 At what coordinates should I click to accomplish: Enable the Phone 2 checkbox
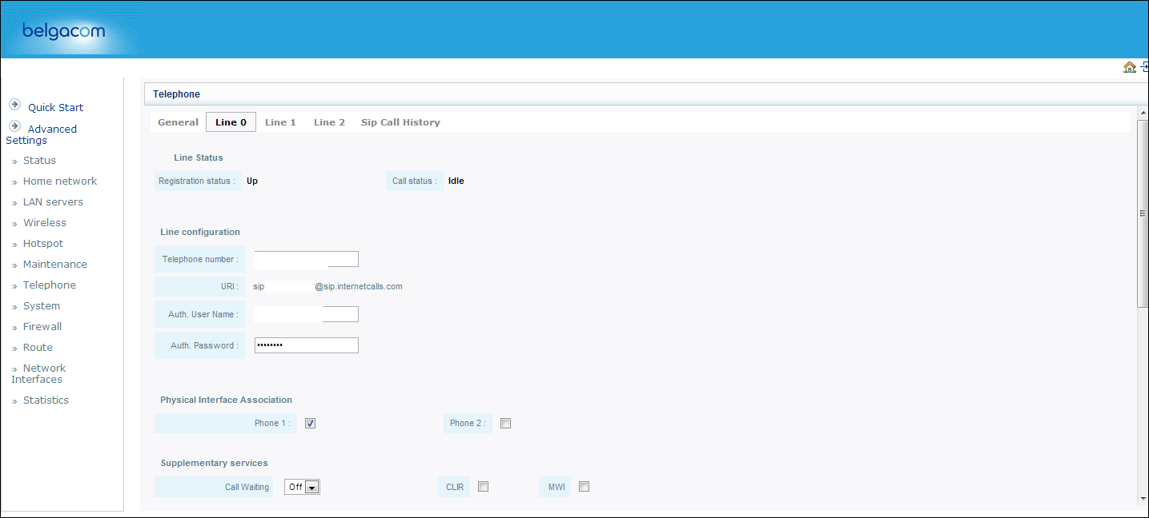coord(505,424)
